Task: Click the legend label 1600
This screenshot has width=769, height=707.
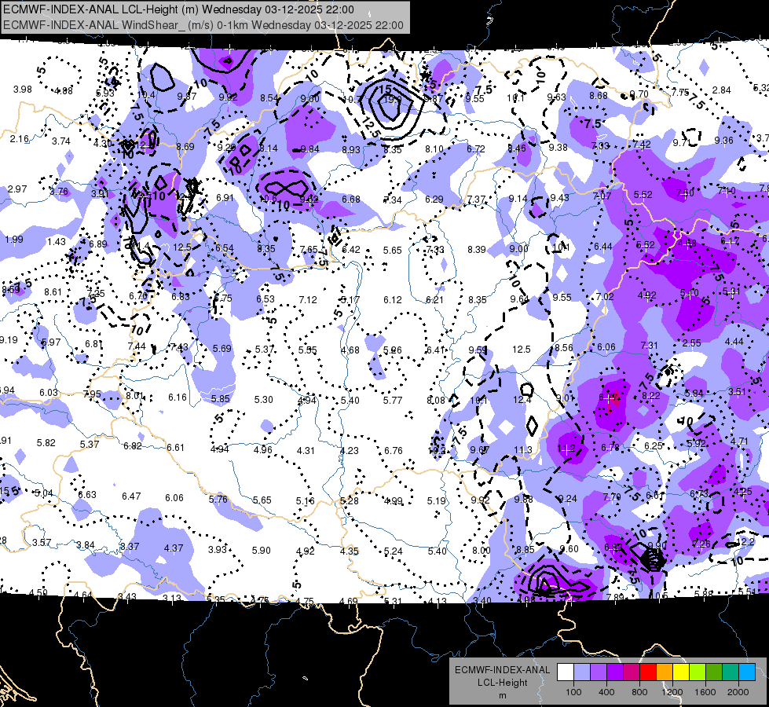Action: pyautogui.click(x=705, y=692)
